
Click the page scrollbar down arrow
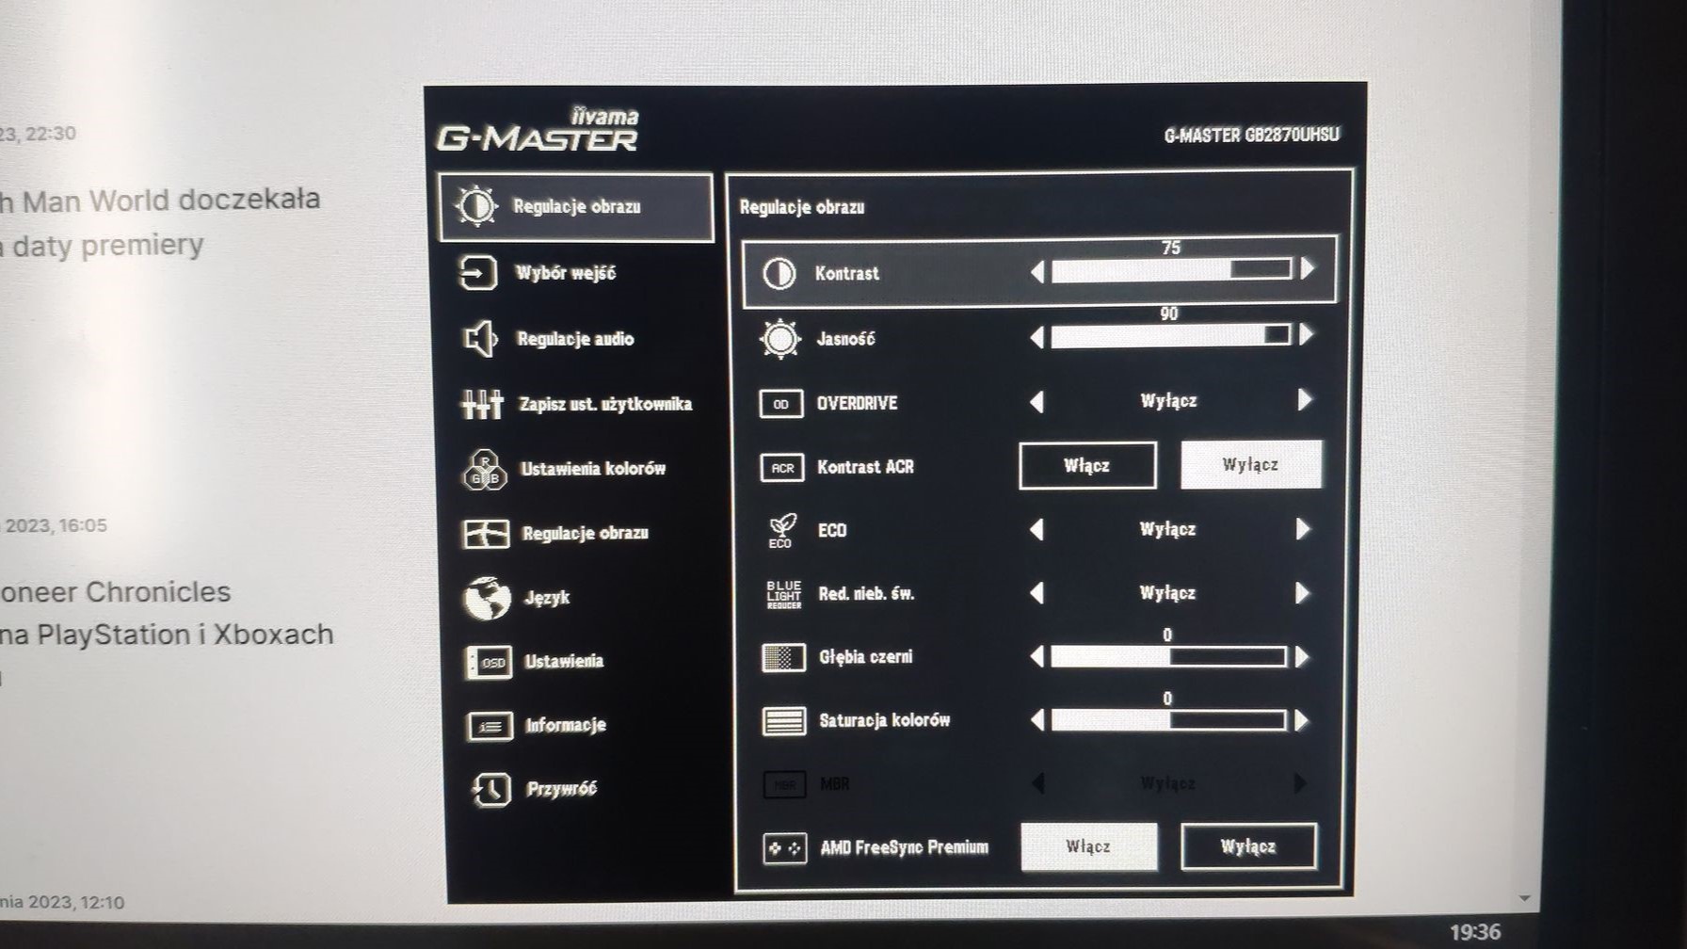point(1525,899)
